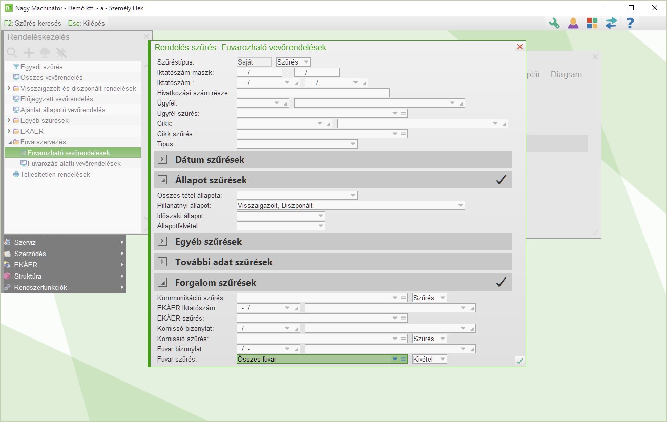Click the equals icon in Fuvar szűrés field

coord(403,359)
